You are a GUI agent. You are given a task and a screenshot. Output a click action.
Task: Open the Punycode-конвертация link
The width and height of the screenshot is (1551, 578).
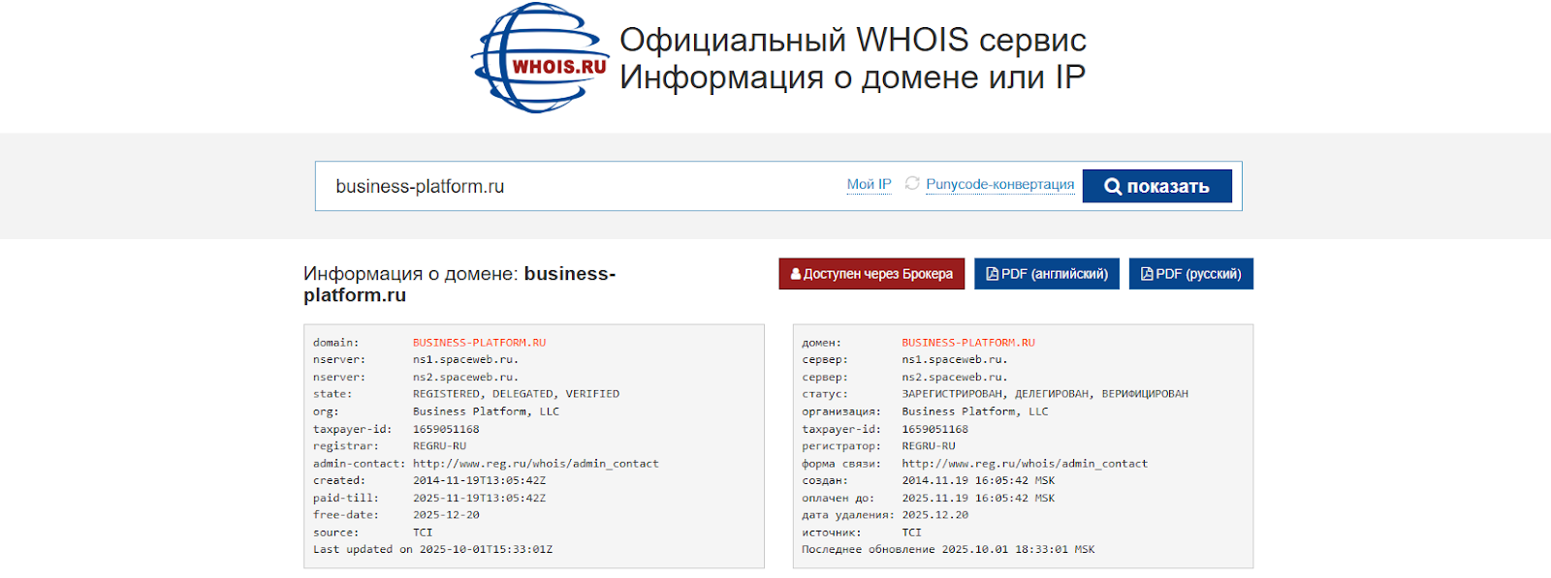coord(999,184)
